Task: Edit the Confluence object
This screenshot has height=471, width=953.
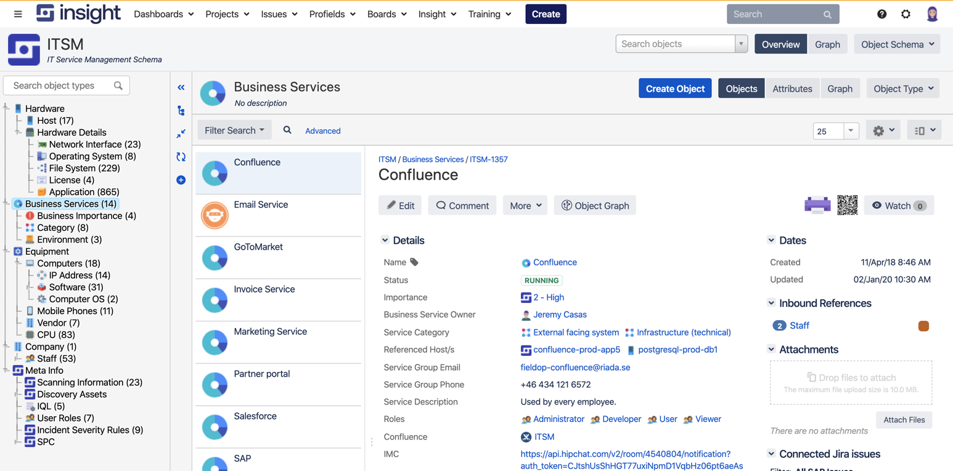Action: point(400,206)
